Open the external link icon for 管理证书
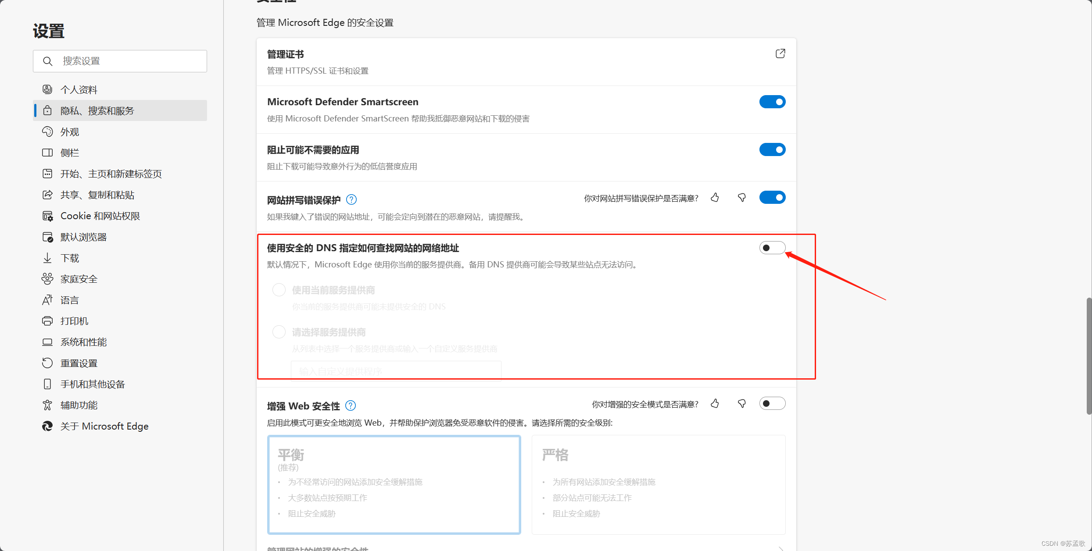1092x551 pixels. pos(780,54)
